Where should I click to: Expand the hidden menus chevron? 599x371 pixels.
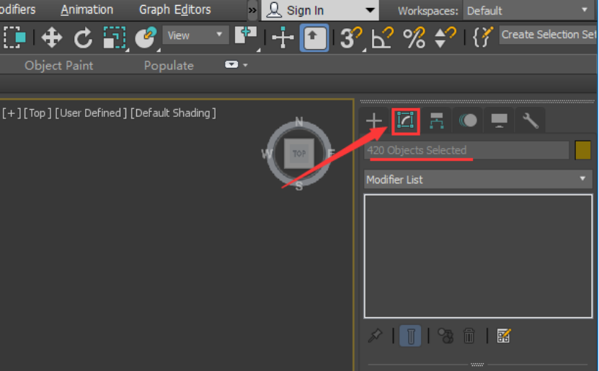(x=252, y=10)
